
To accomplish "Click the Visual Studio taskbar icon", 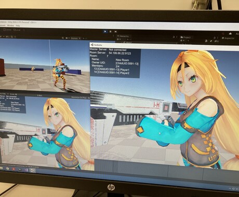I will point(26,170).
